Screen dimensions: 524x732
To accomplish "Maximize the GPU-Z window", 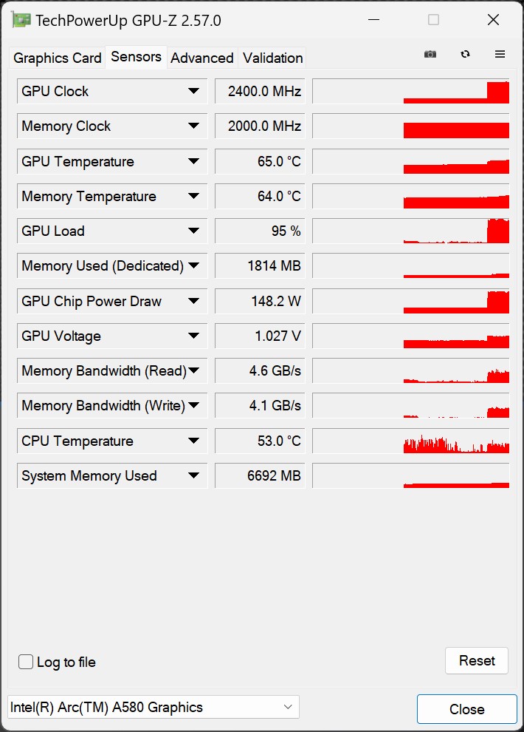I will [433, 20].
